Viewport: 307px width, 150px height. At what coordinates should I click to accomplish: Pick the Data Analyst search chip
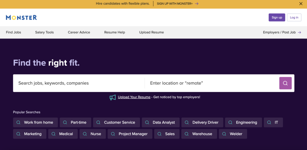161,123
